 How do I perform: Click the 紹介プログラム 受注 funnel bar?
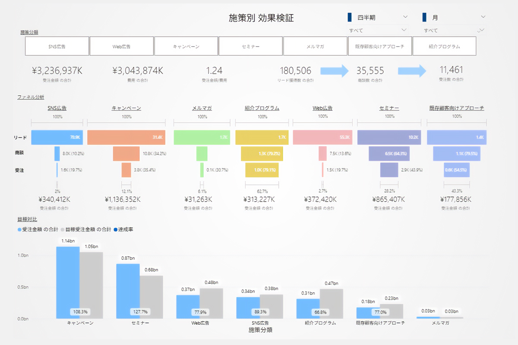tap(262, 170)
